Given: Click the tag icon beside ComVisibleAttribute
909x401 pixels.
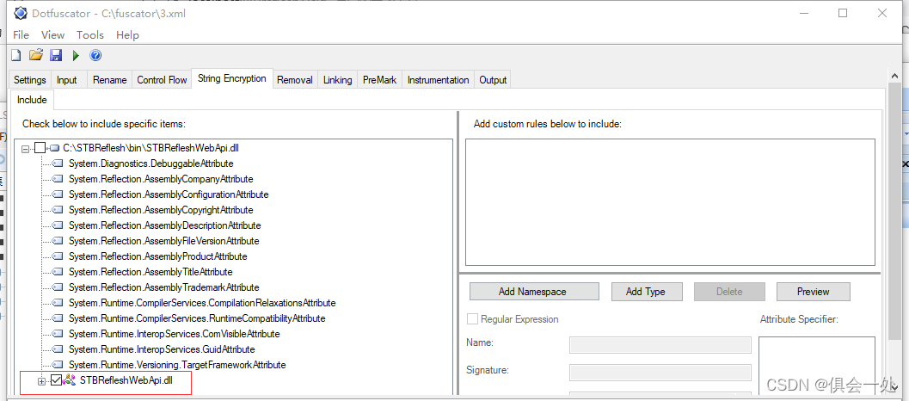Looking at the screenshot, I should click(58, 334).
